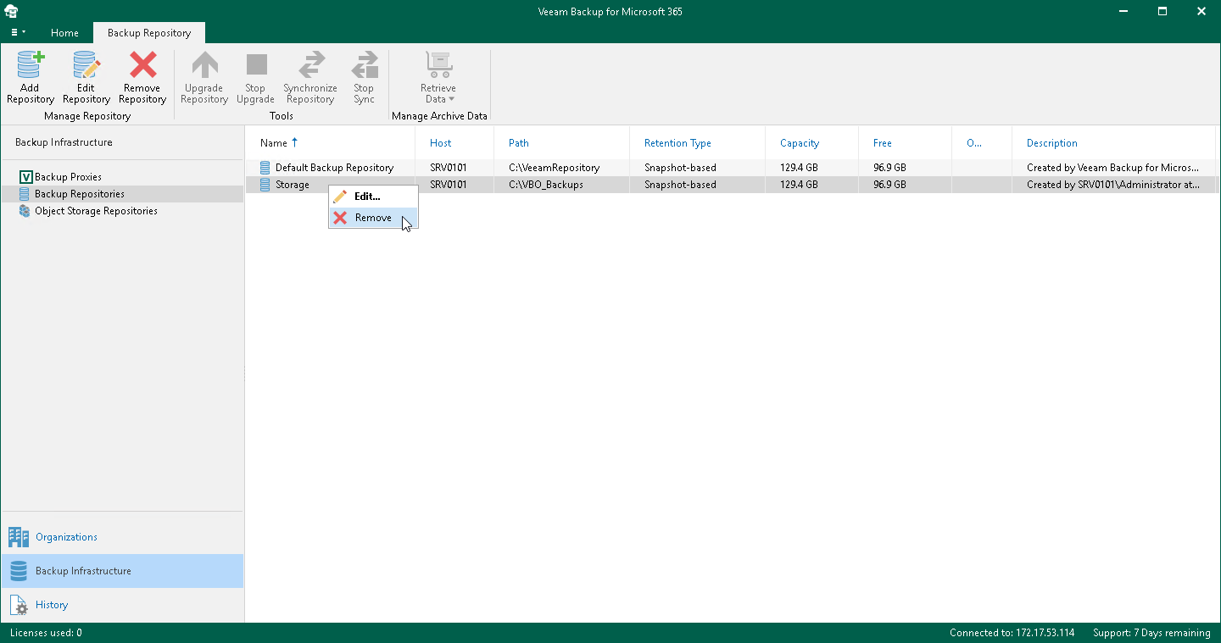The height and width of the screenshot is (643, 1221).
Task: Choose Remove from the context menu
Action: [373, 218]
